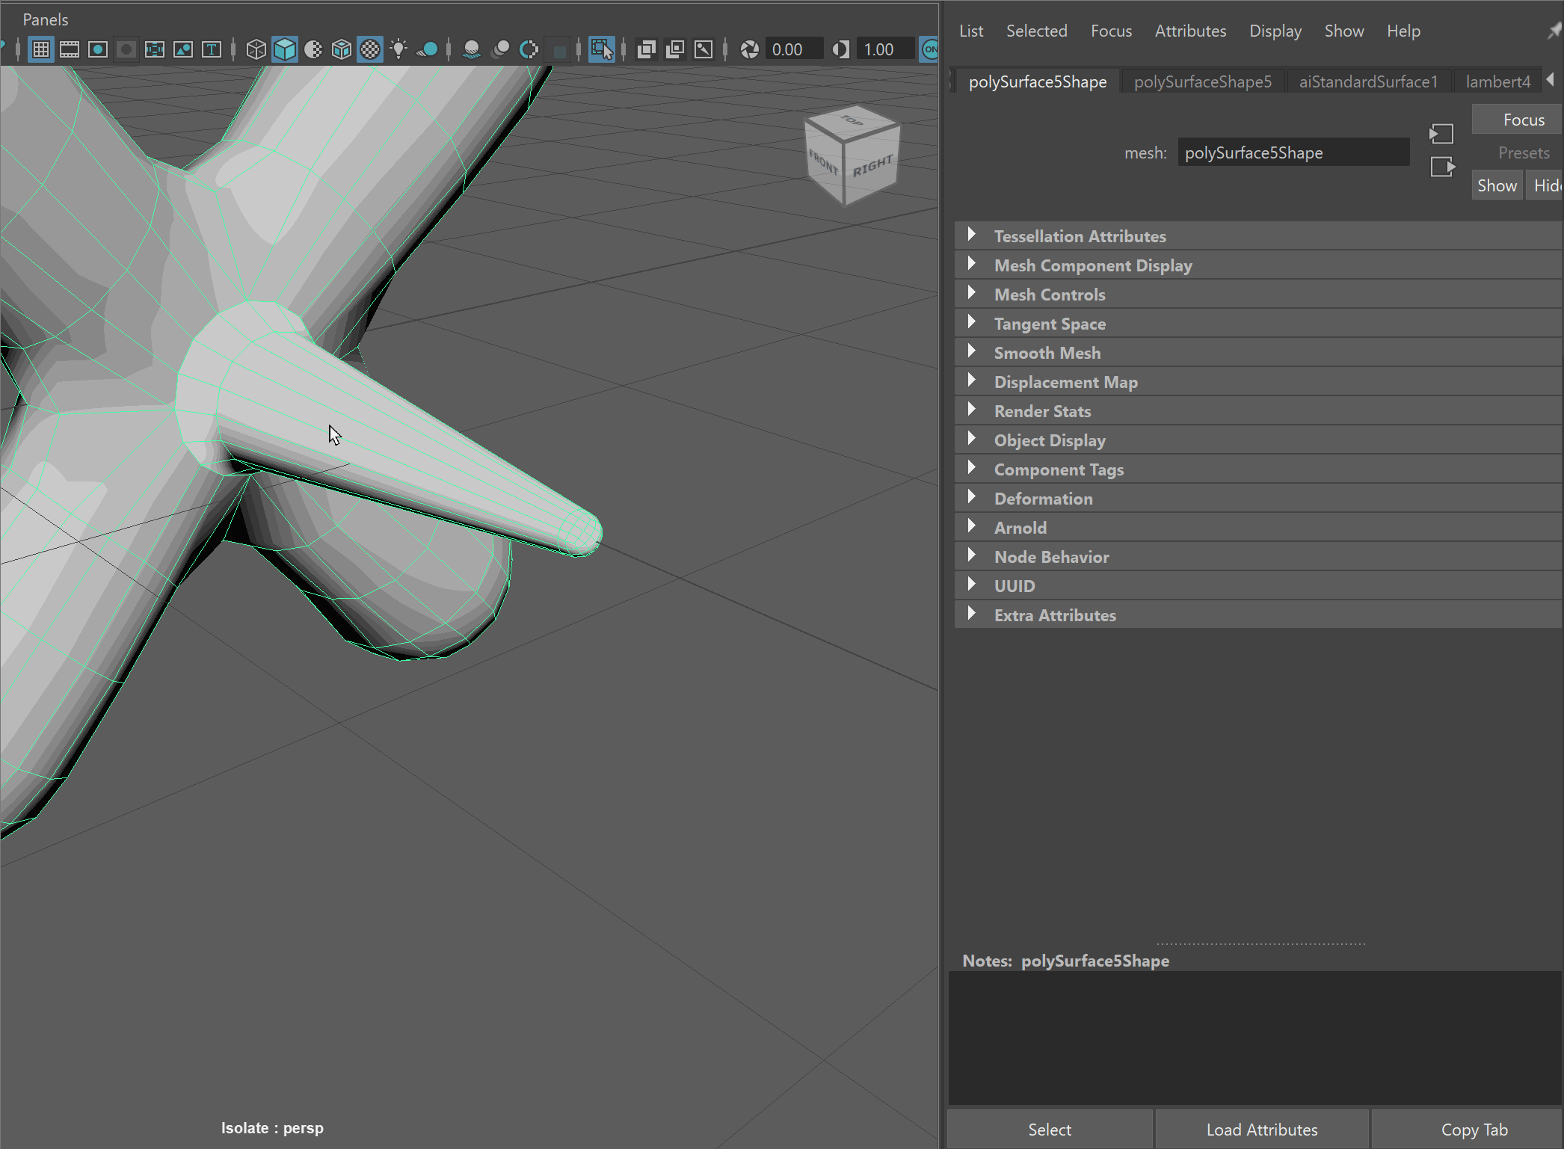The image size is (1564, 1149).
Task: Open the Attributes menu
Action: click(1189, 31)
